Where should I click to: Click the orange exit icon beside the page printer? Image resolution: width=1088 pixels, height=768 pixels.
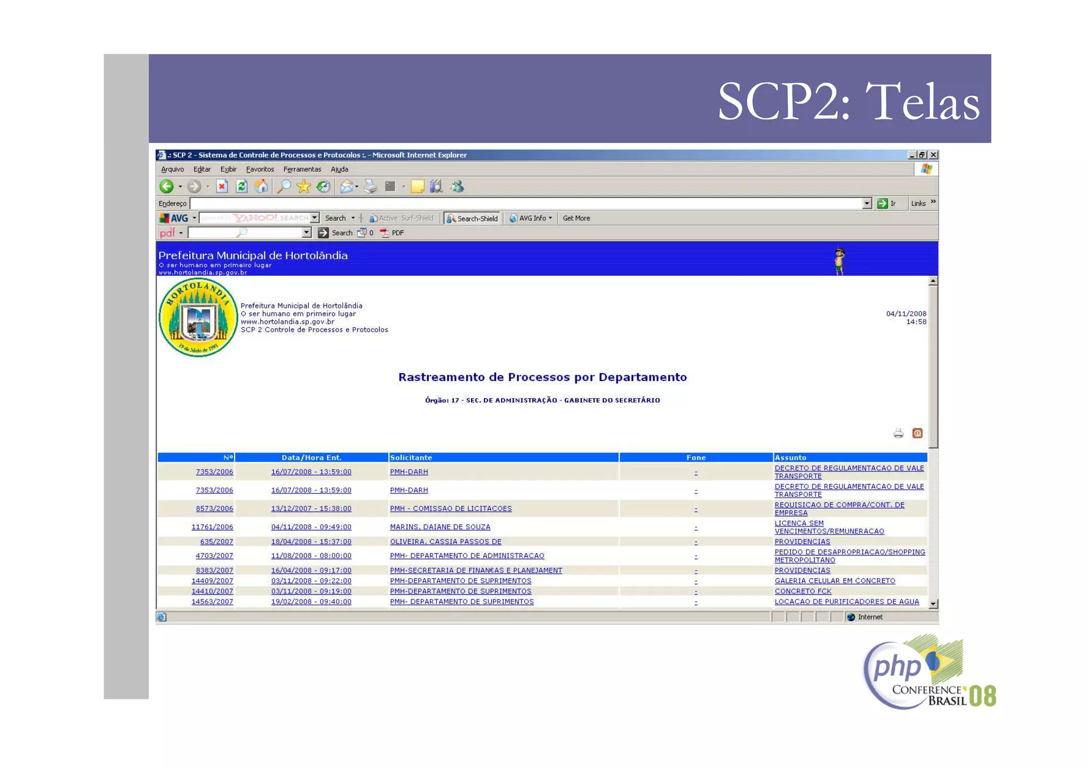(917, 434)
